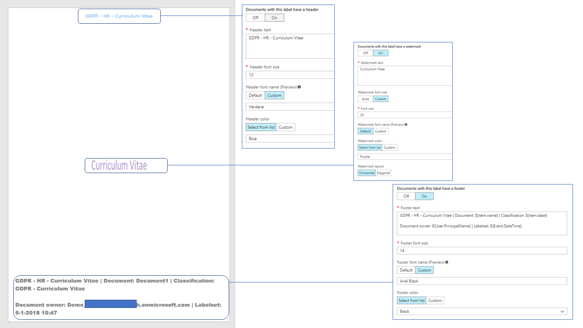Click info icon beside Footer font name

click(446, 262)
